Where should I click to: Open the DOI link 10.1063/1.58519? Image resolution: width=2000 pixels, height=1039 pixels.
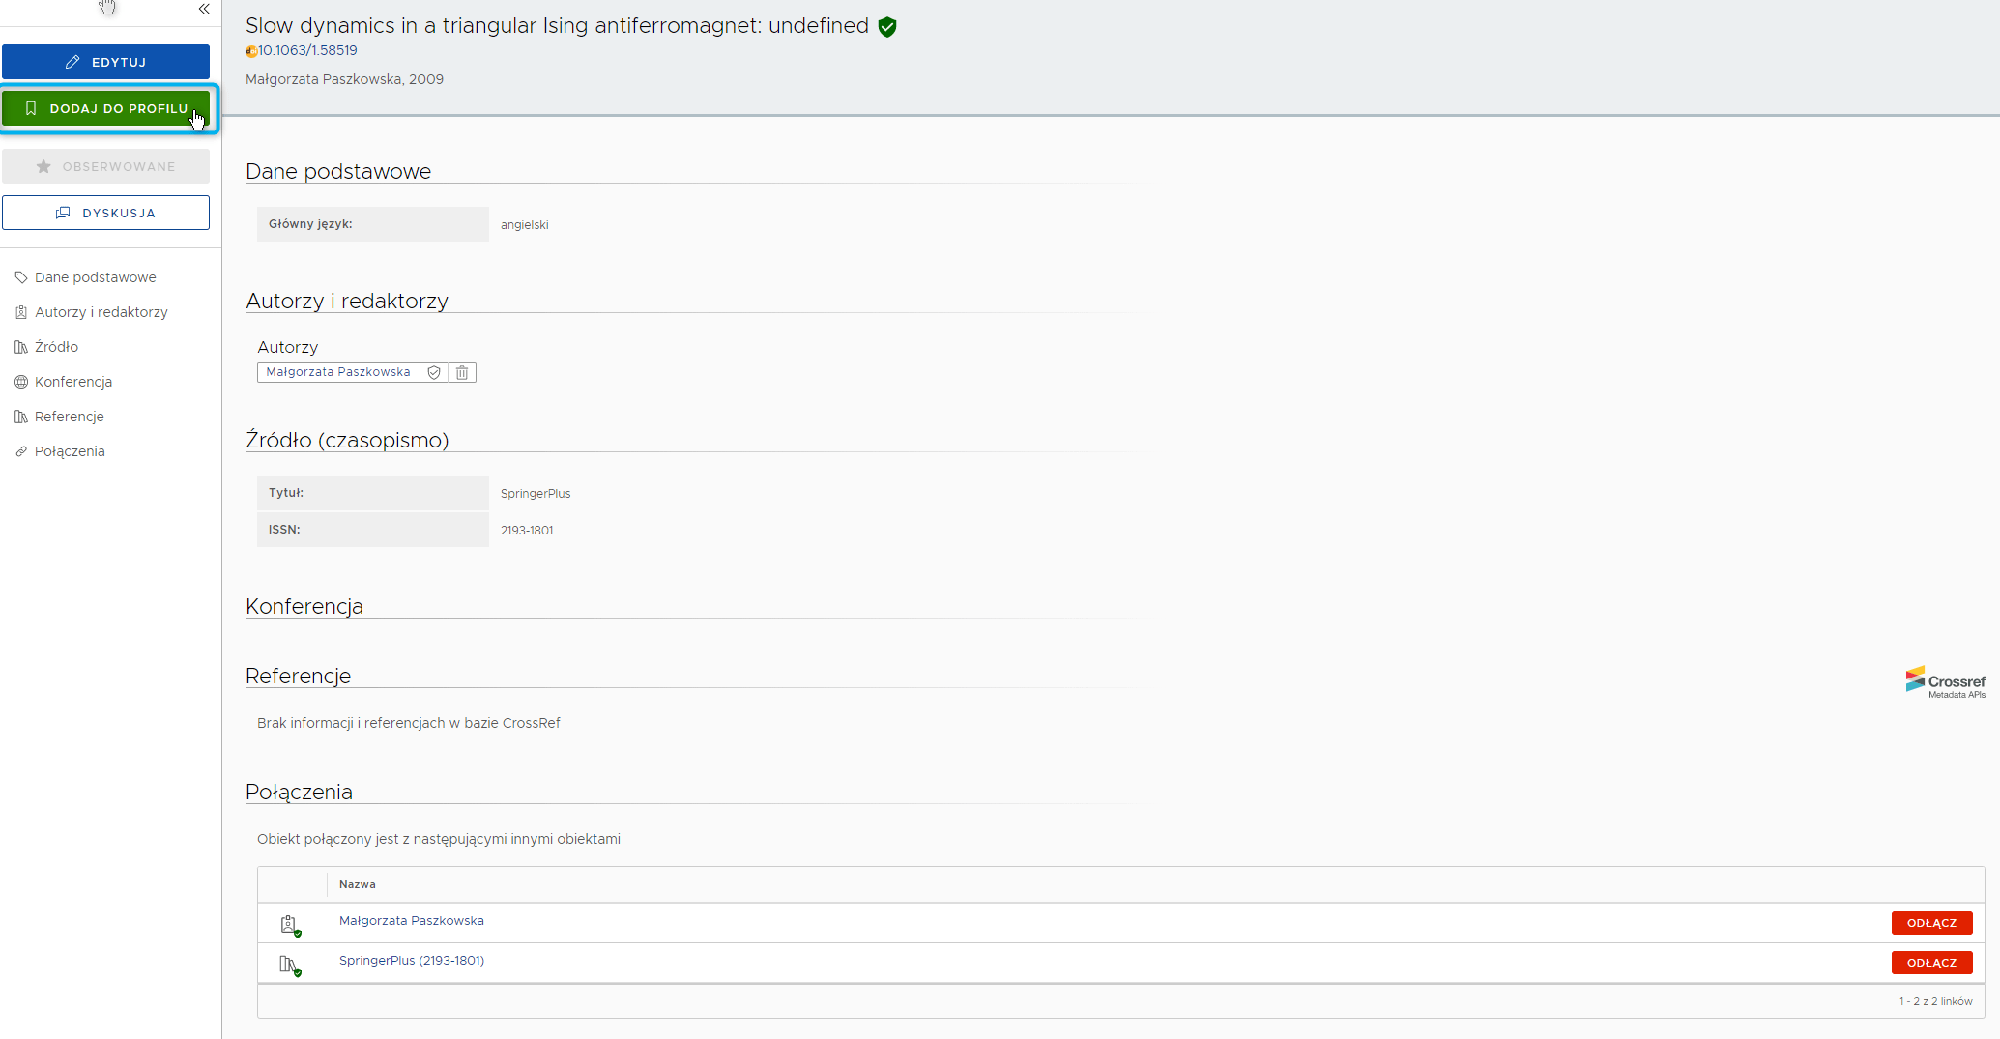click(x=307, y=50)
